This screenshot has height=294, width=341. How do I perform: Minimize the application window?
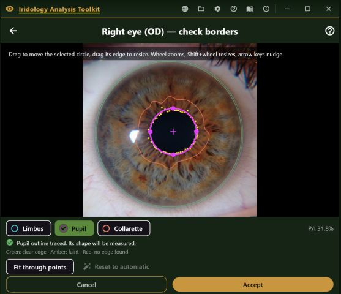(287, 9)
